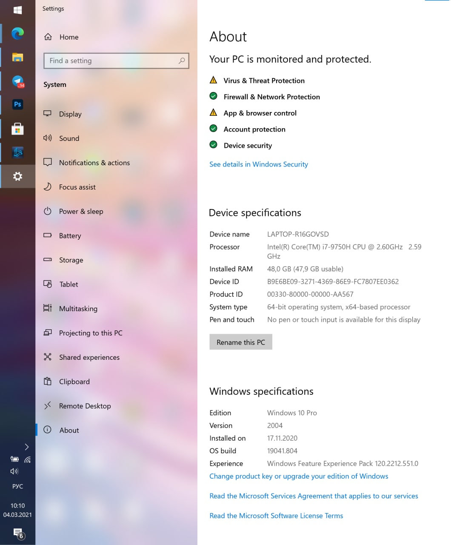Open the dark blue app icon below Store
The height and width of the screenshot is (545, 451).
pyautogui.click(x=17, y=152)
